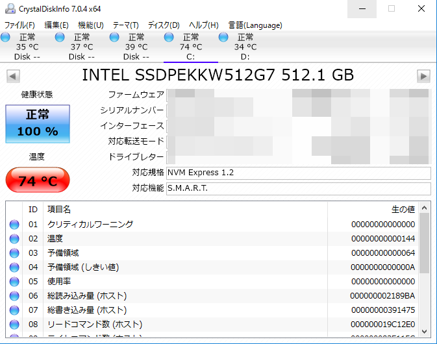
Task: Click the status orb of the 39 °C disk
Action: [x=114, y=37]
